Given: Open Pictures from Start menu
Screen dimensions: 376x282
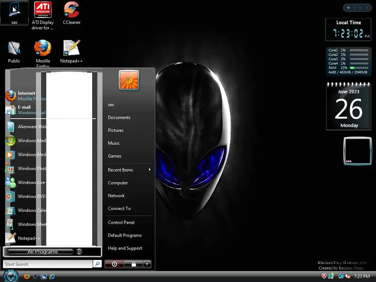Looking at the screenshot, I should pyautogui.click(x=116, y=130).
